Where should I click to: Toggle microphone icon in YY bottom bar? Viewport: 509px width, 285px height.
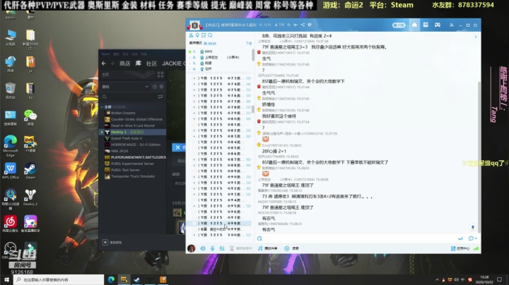[212, 248]
